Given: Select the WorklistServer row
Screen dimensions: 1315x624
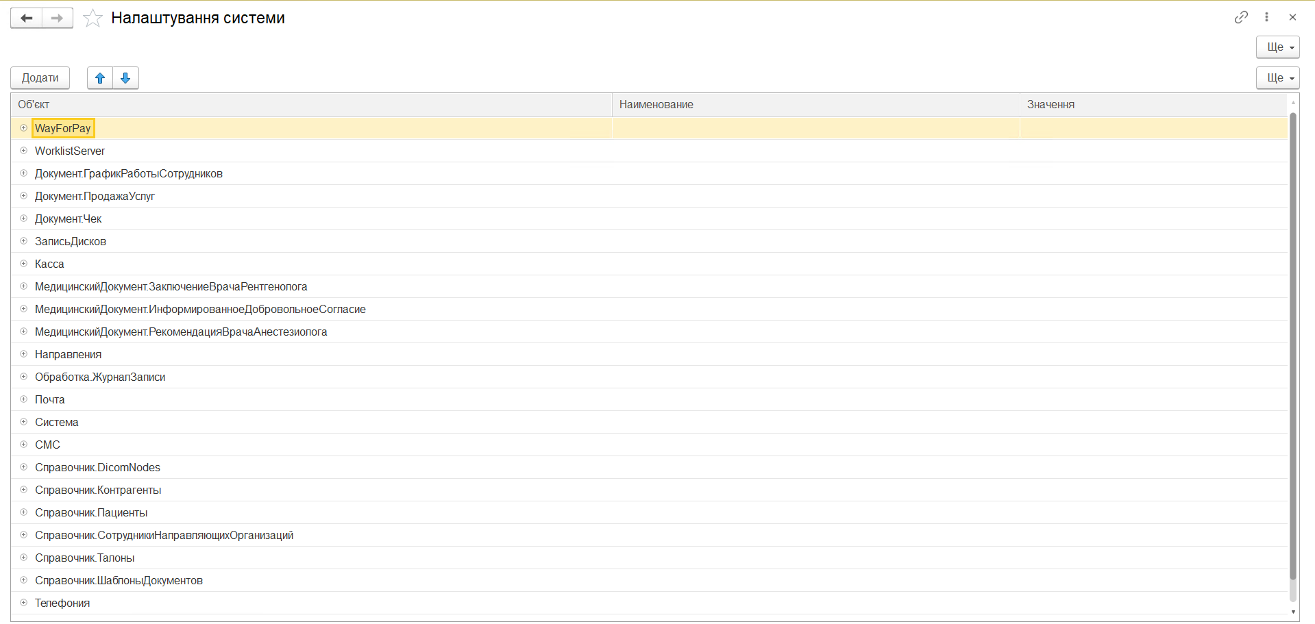Looking at the screenshot, I should click(70, 151).
